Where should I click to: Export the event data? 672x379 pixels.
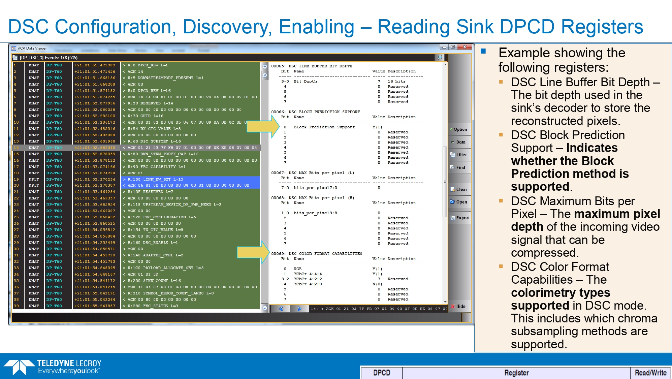click(459, 218)
